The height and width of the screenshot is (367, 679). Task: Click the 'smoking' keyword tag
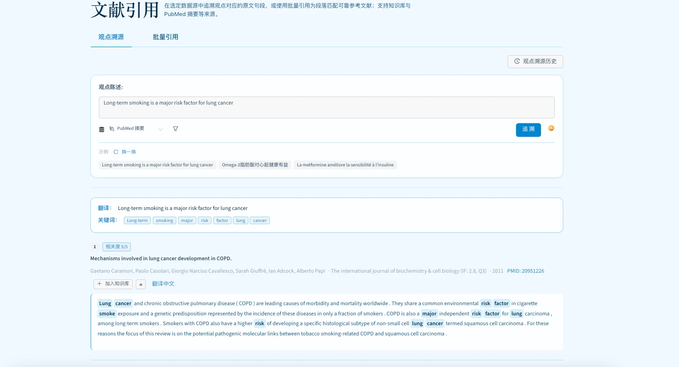pos(164,221)
